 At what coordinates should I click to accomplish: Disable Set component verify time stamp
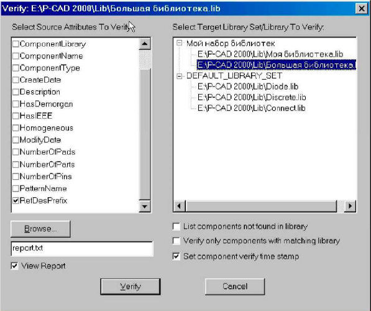pyautogui.click(x=176, y=256)
